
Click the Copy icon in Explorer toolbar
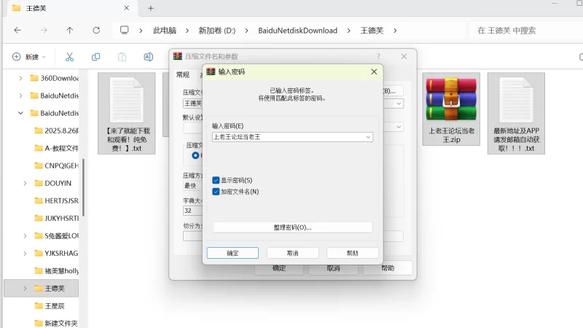95,57
